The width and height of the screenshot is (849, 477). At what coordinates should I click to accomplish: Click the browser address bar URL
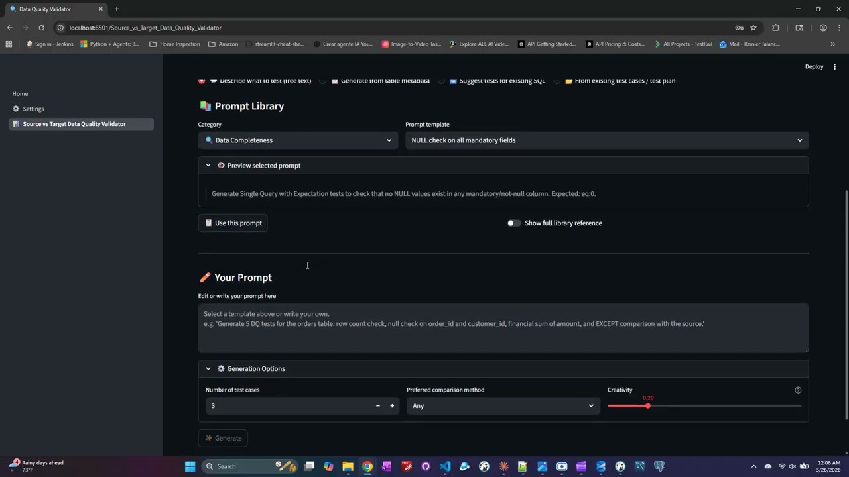(145, 28)
